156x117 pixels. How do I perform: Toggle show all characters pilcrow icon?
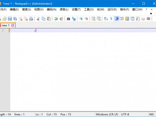pos(111,19)
